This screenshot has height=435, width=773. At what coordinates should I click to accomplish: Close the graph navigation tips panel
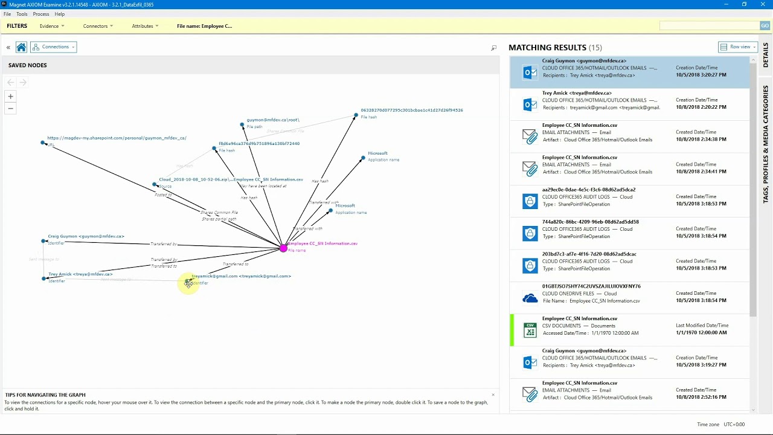pyautogui.click(x=493, y=395)
